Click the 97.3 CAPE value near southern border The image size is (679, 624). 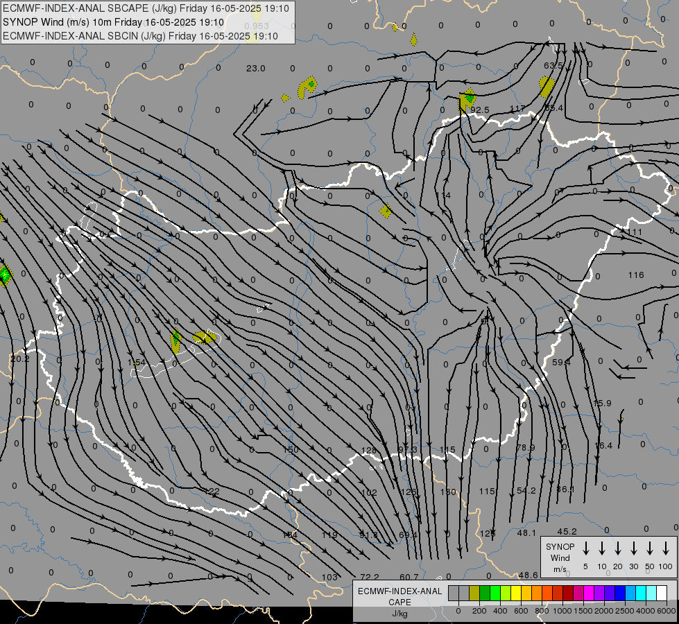click(408, 450)
